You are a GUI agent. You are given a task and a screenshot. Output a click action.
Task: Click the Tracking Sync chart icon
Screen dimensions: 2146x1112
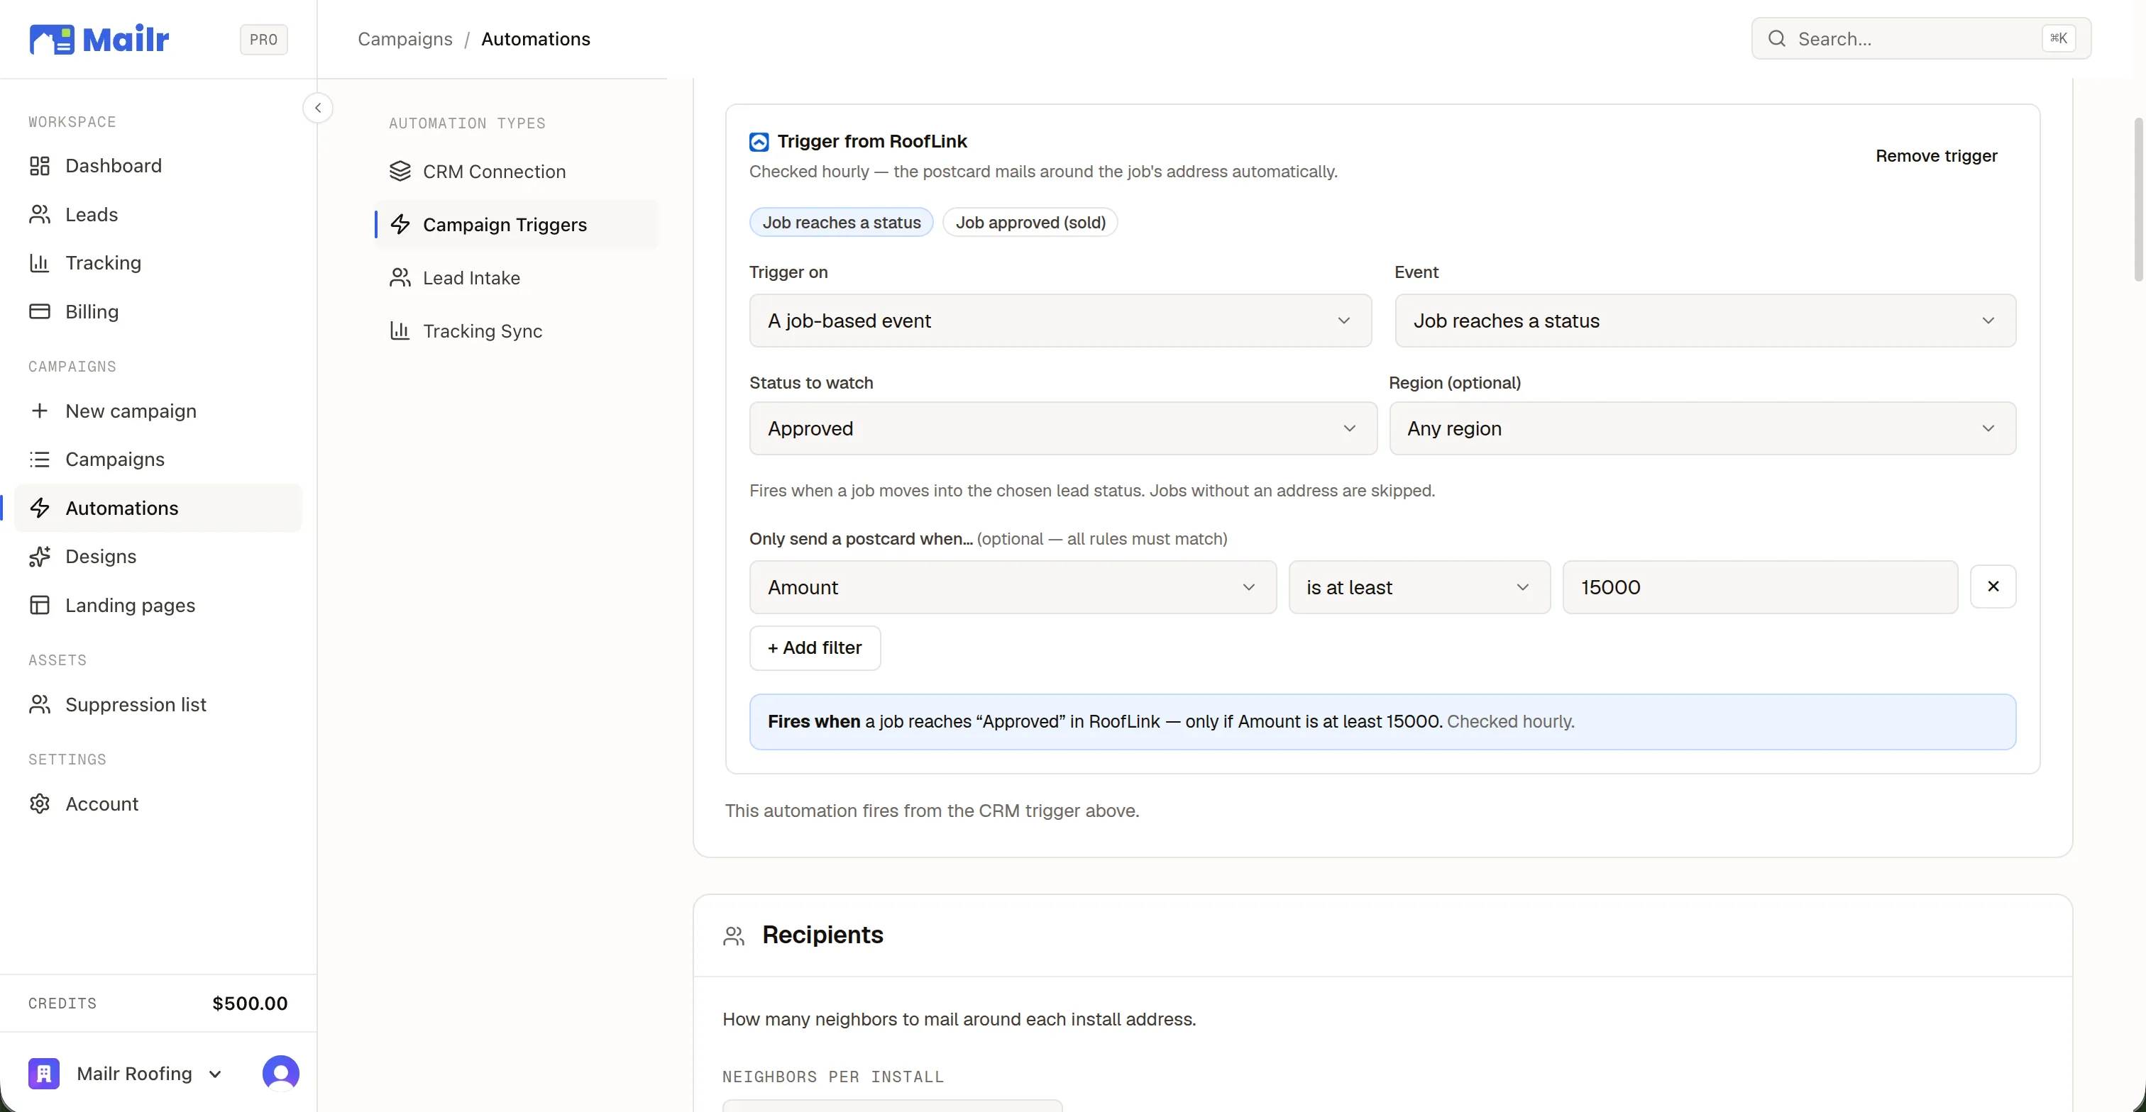click(x=400, y=331)
